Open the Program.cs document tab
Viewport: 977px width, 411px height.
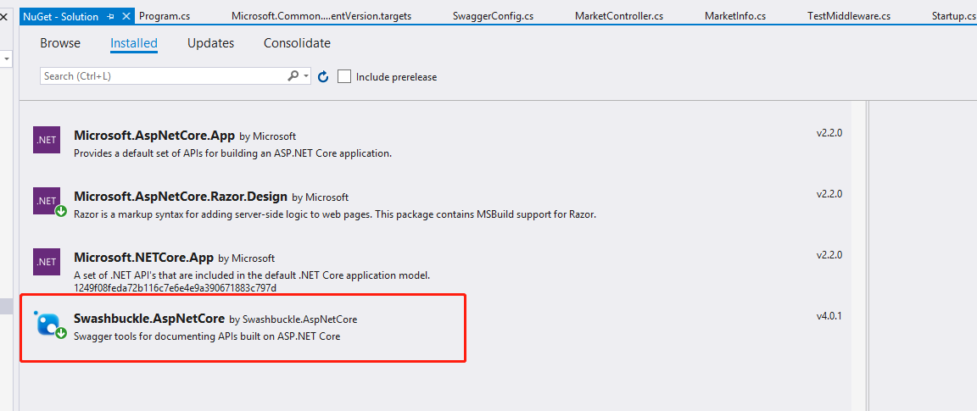point(165,16)
